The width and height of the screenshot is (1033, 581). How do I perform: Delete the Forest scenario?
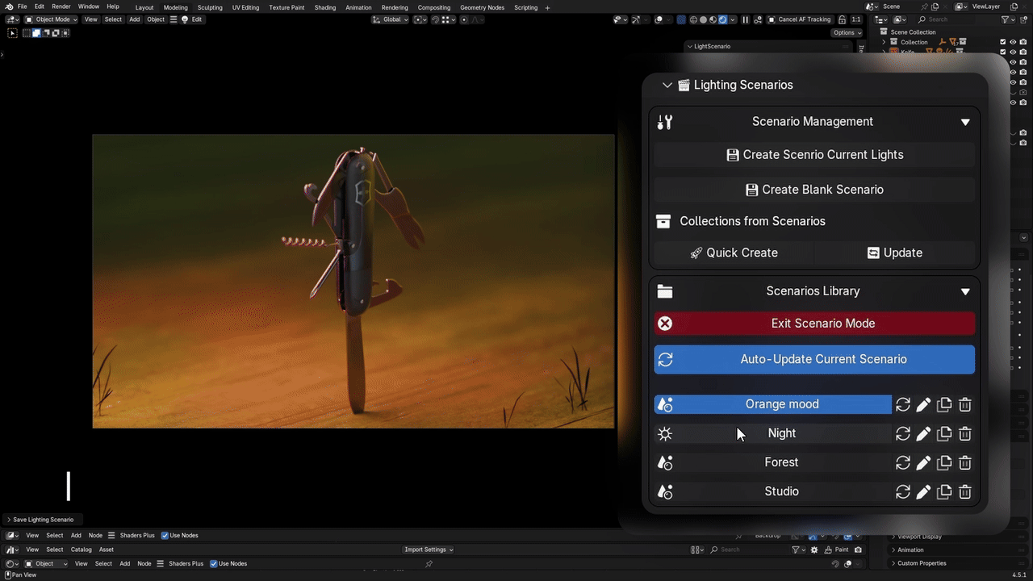point(965,462)
